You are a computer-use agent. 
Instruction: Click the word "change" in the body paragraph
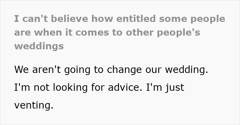click(124, 70)
